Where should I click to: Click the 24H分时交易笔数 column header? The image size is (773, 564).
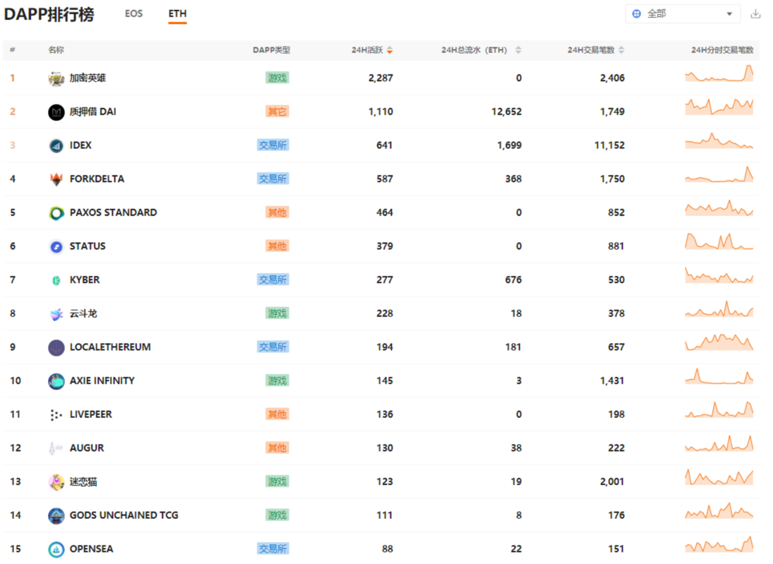[722, 50]
